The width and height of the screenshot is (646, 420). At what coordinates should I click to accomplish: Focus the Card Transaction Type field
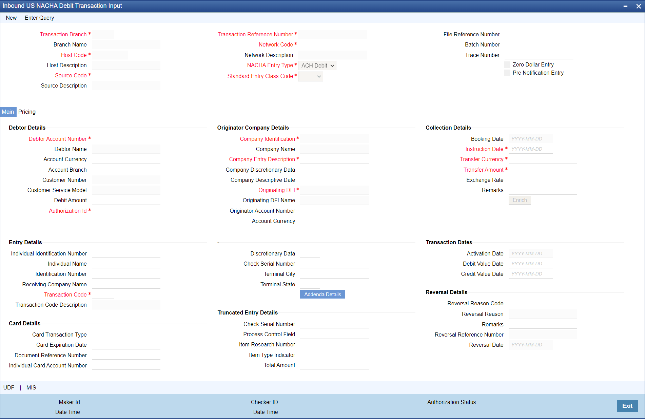coord(126,335)
